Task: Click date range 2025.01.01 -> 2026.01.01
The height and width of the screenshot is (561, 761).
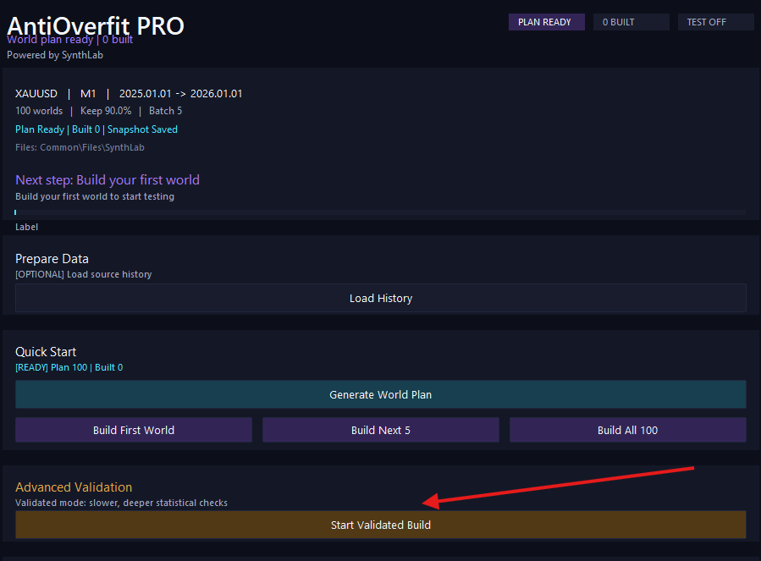Action: tap(180, 94)
